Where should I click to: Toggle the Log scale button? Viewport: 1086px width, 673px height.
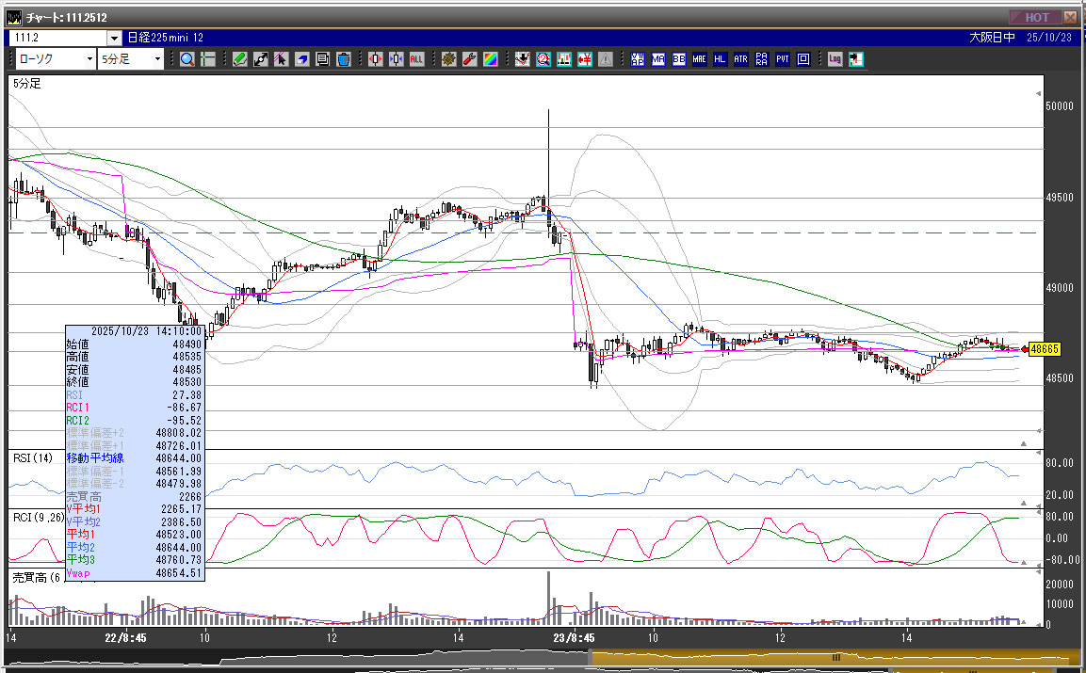click(x=835, y=59)
